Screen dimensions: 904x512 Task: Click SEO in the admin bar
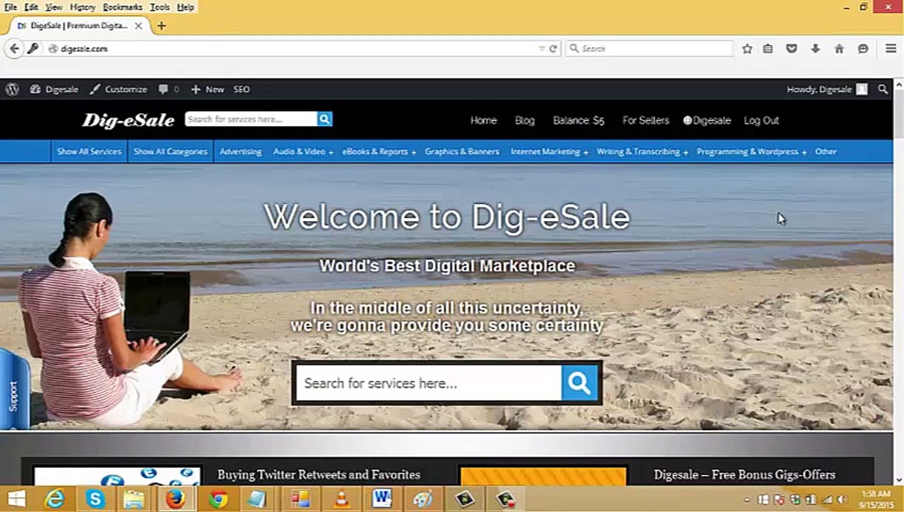coord(242,89)
